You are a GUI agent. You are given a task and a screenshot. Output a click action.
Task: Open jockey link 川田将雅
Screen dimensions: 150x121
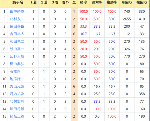pyautogui.click(x=17, y=109)
